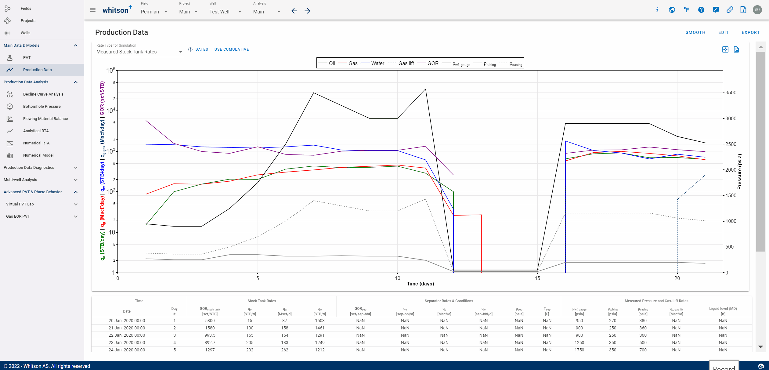Image resolution: width=769 pixels, height=370 pixels.
Task: Open Projects in sidebar
Action: point(42,20)
